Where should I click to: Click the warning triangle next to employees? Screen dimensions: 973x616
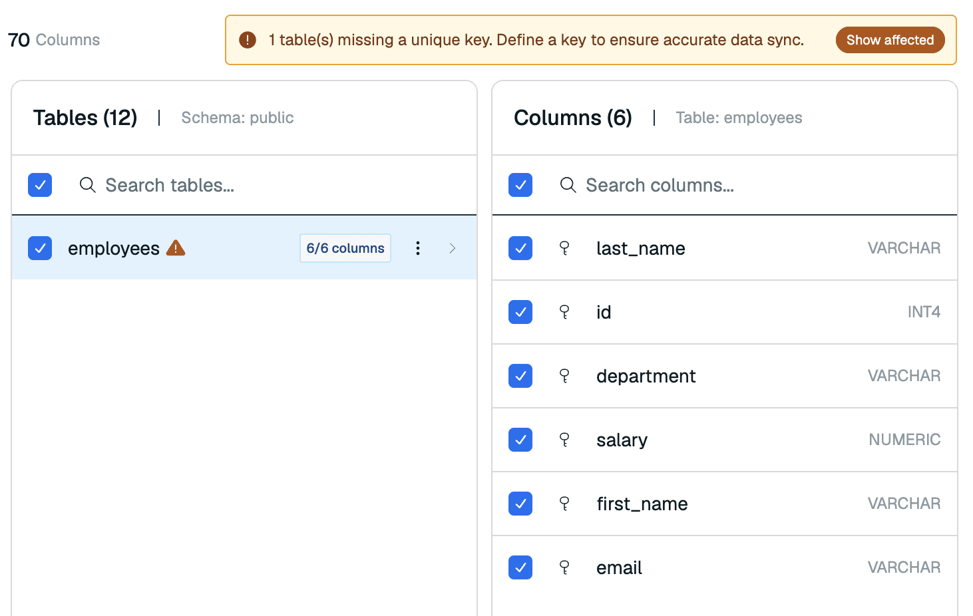click(176, 248)
